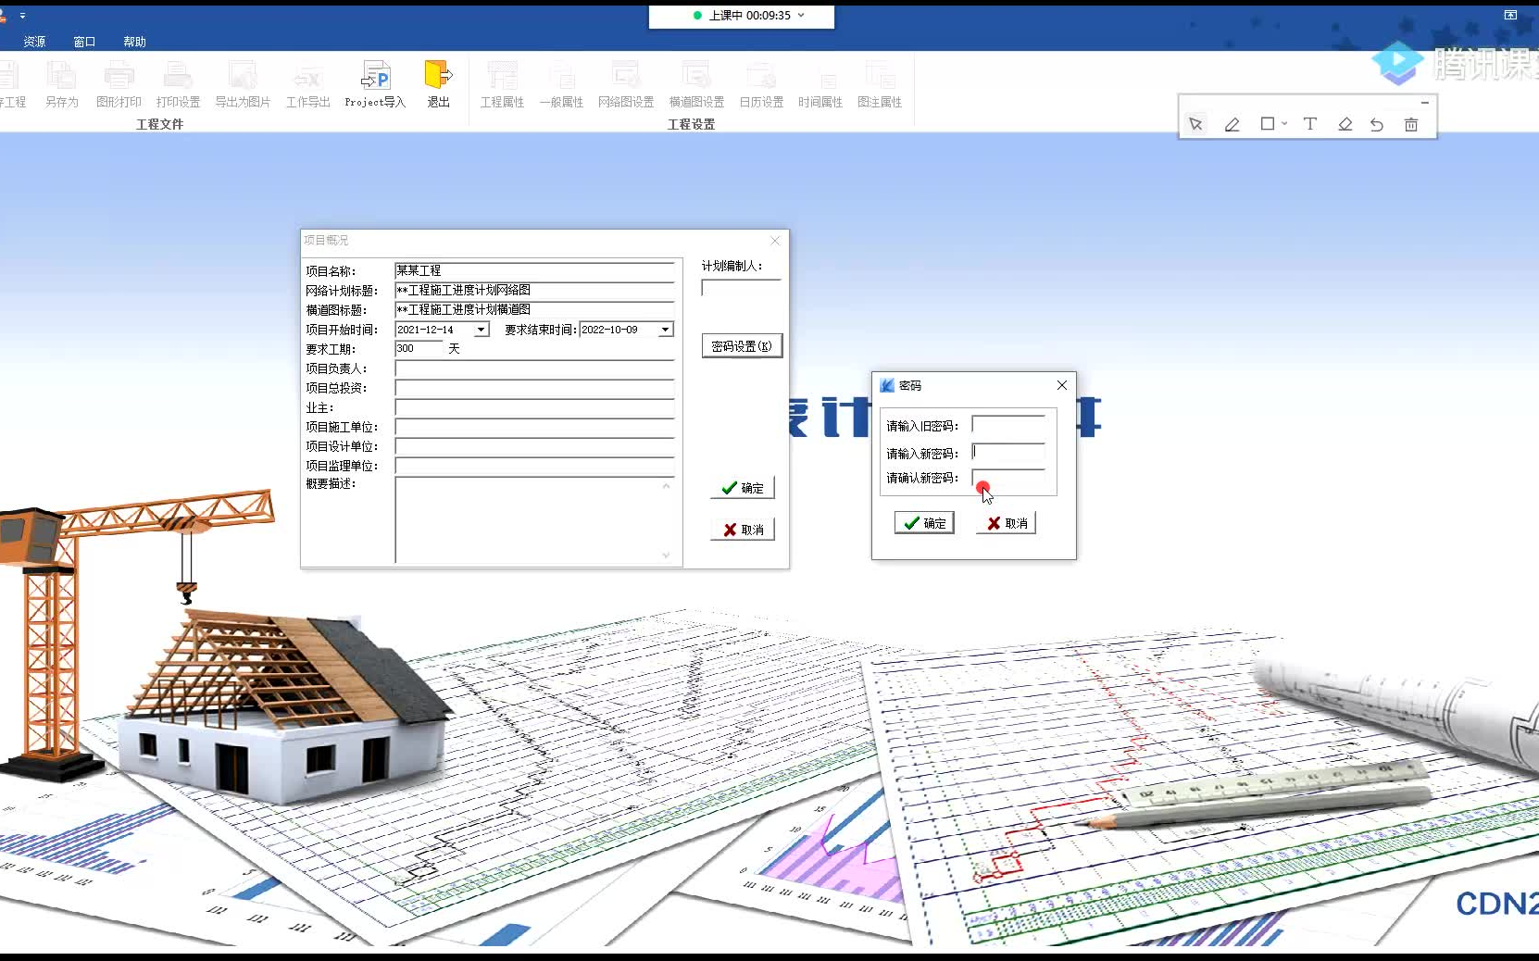Open the quick access toolbar dropdown arrow
1539x961 pixels.
click(22, 16)
